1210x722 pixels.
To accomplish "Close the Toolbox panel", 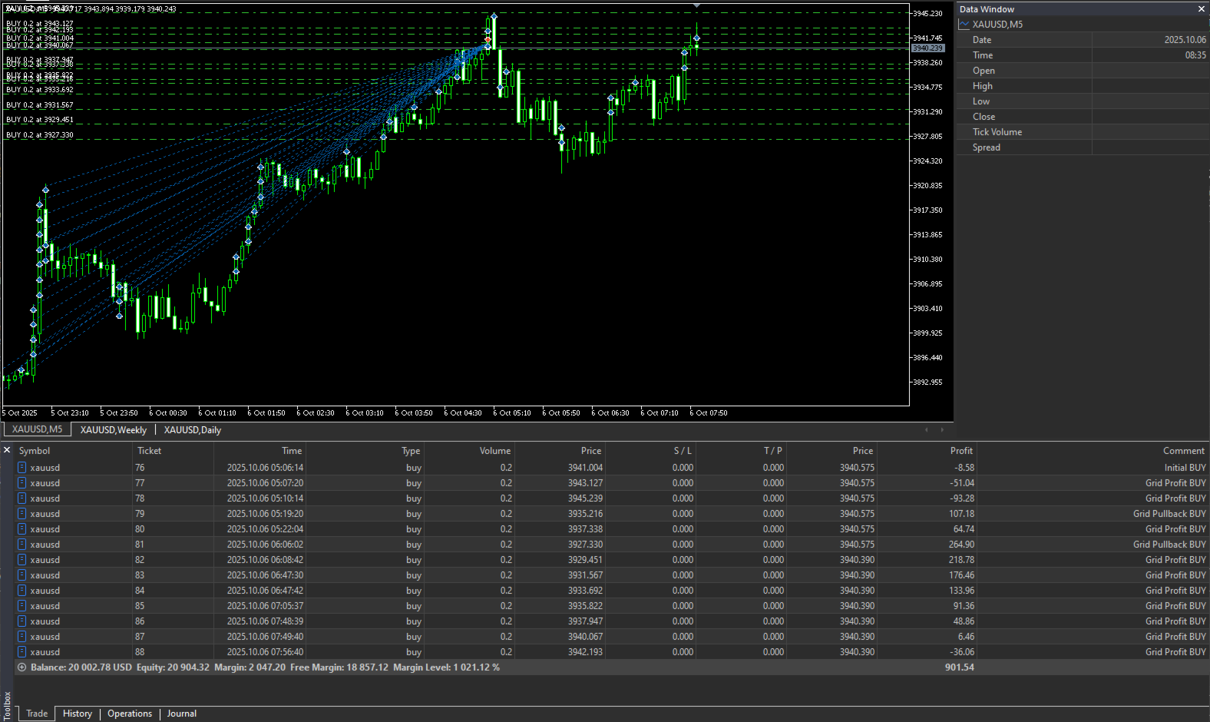I will pos(7,450).
